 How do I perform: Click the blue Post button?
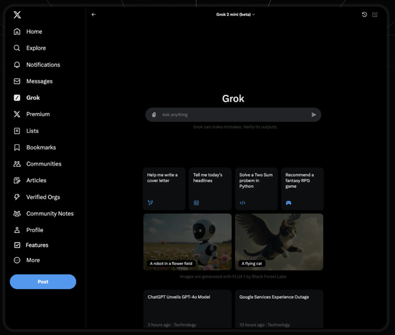43,282
